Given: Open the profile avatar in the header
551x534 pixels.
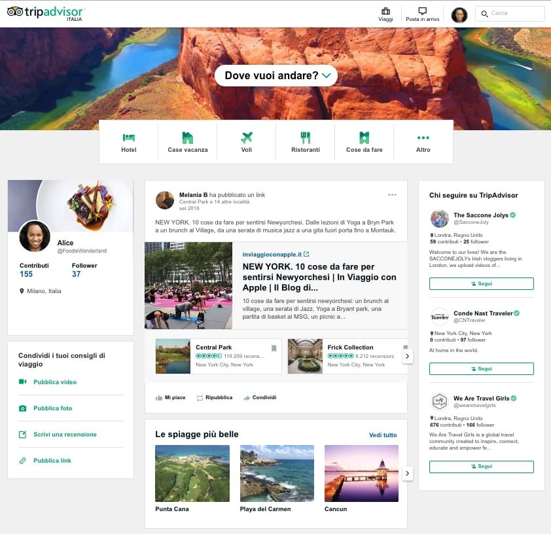Looking at the screenshot, I should coord(459,15).
